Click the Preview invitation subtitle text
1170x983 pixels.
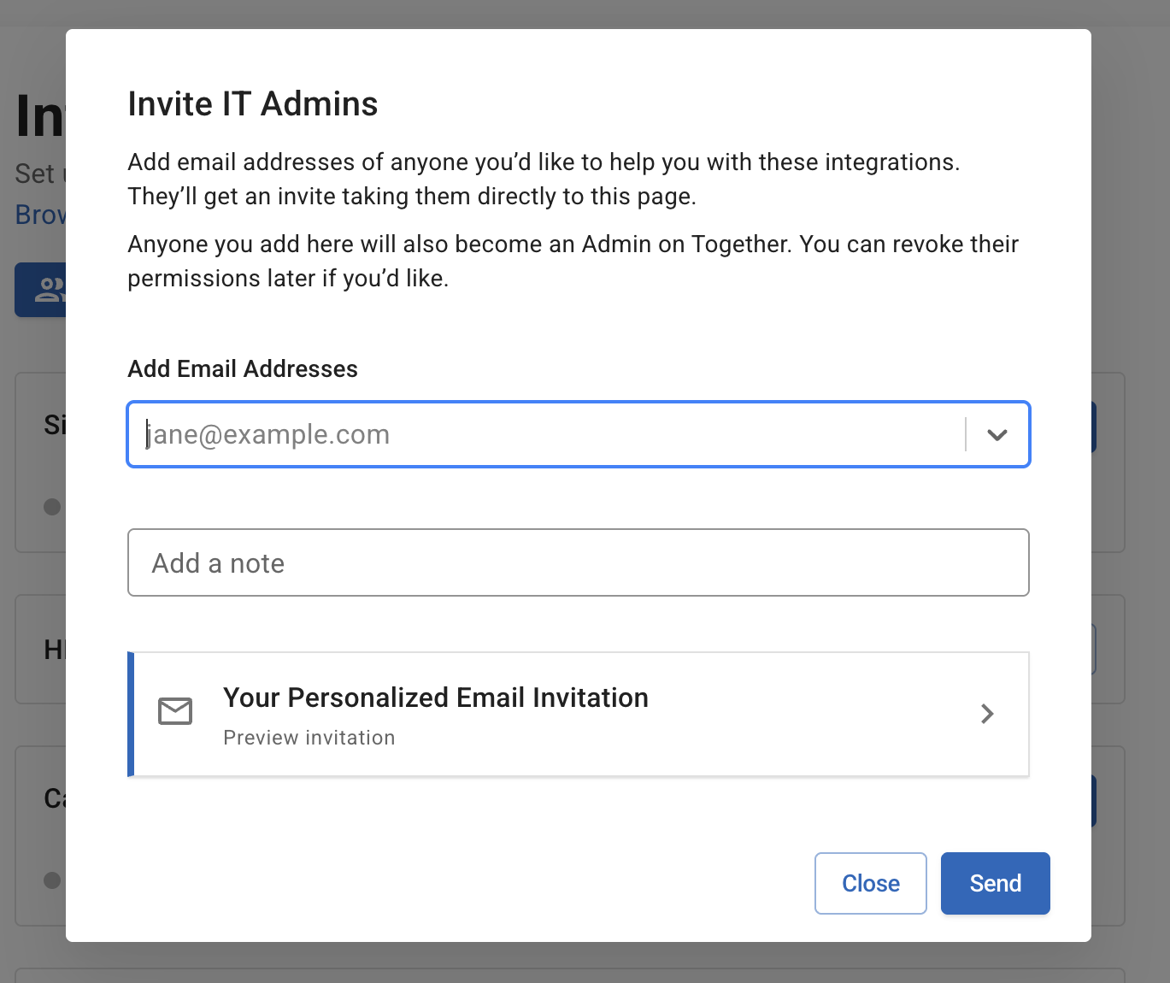coord(309,738)
